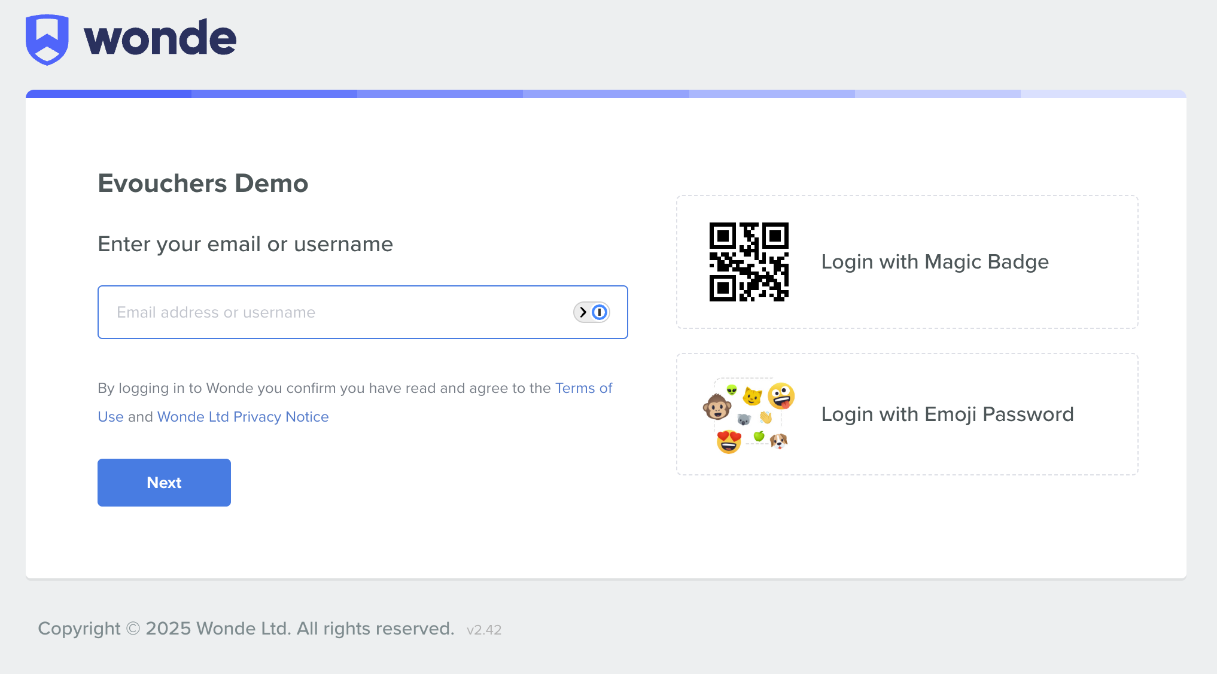The width and height of the screenshot is (1217, 674).
Task: Choose Login with Magic Badge
Action: (935, 261)
